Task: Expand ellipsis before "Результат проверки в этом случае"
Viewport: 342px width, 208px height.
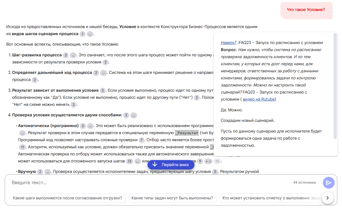Action: (x=23, y=133)
